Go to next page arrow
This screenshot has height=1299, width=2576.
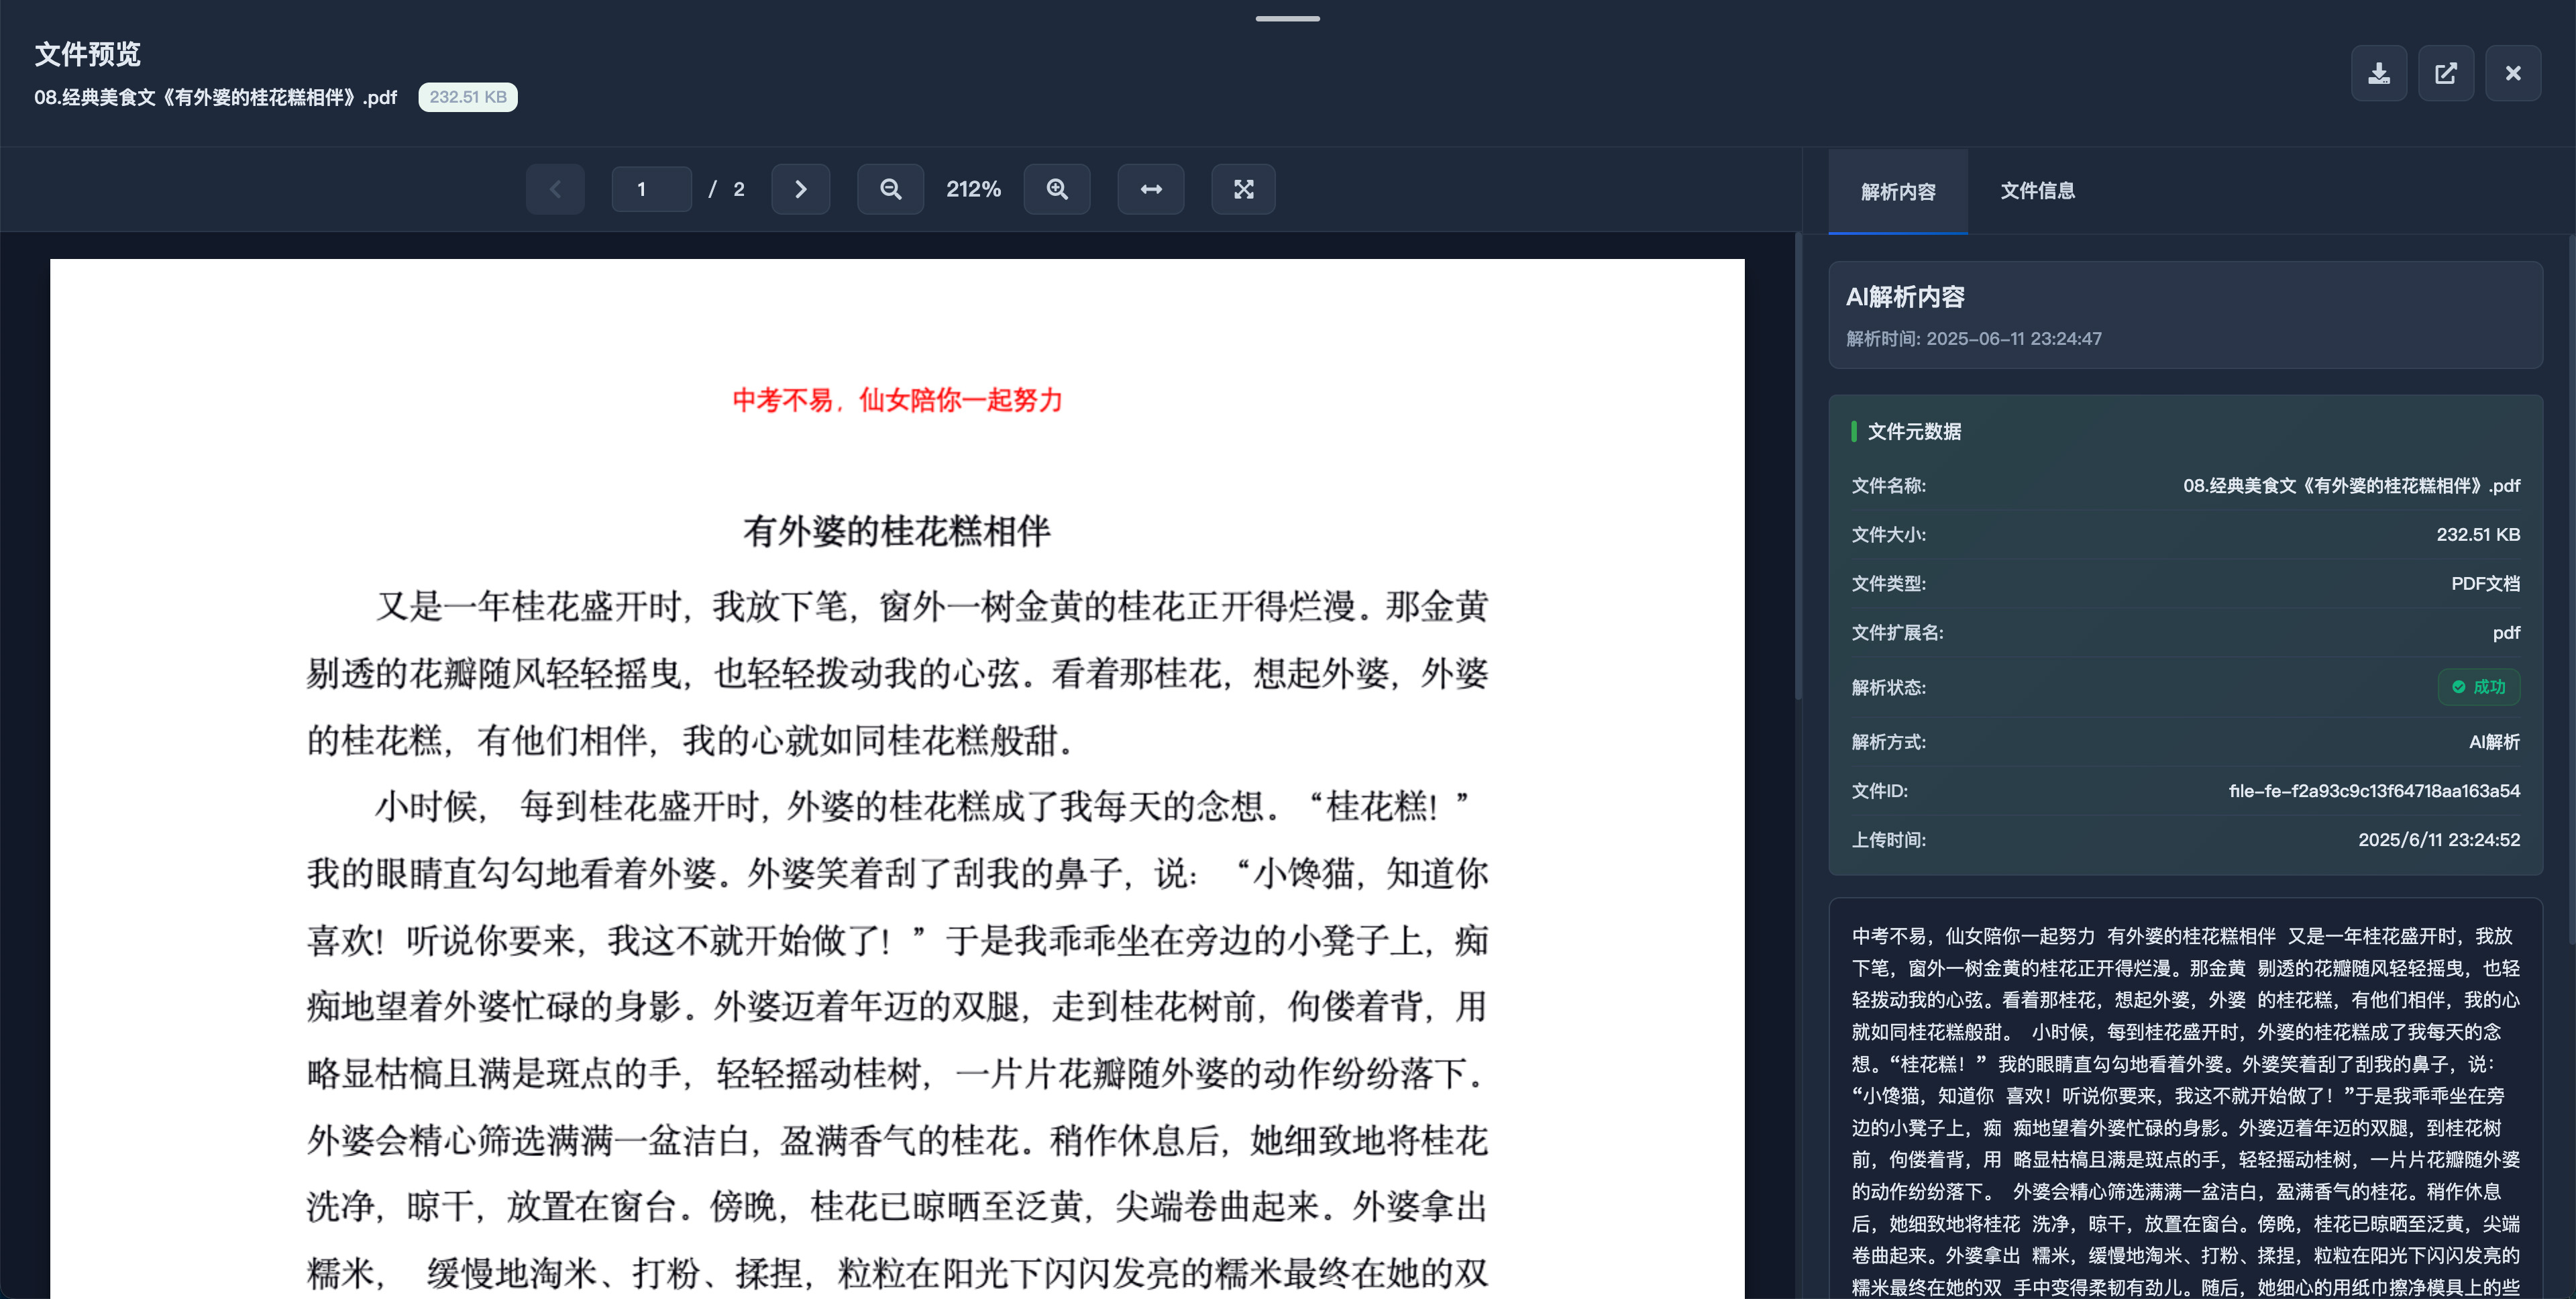pos(800,189)
